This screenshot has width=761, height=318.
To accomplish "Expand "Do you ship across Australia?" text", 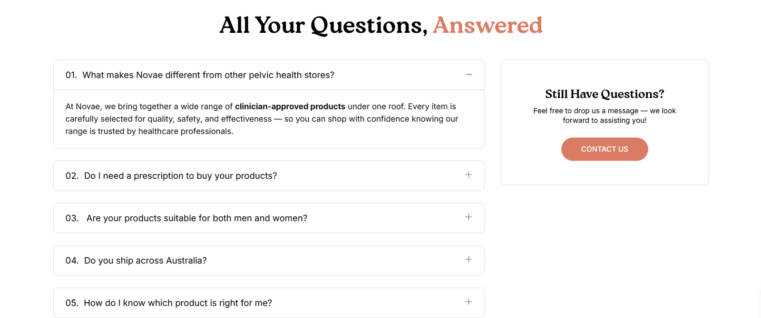I will [x=145, y=260].
